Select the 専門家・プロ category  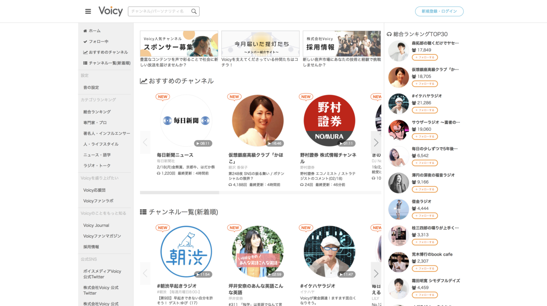click(95, 123)
